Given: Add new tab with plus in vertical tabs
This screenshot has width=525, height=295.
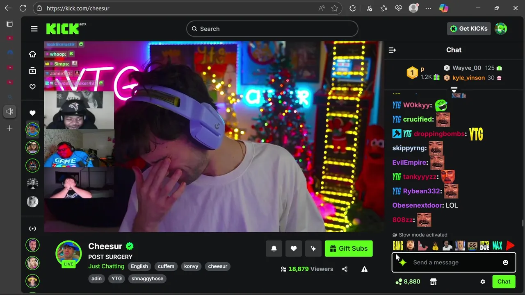Looking at the screenshot, I should tap(10, 128).
